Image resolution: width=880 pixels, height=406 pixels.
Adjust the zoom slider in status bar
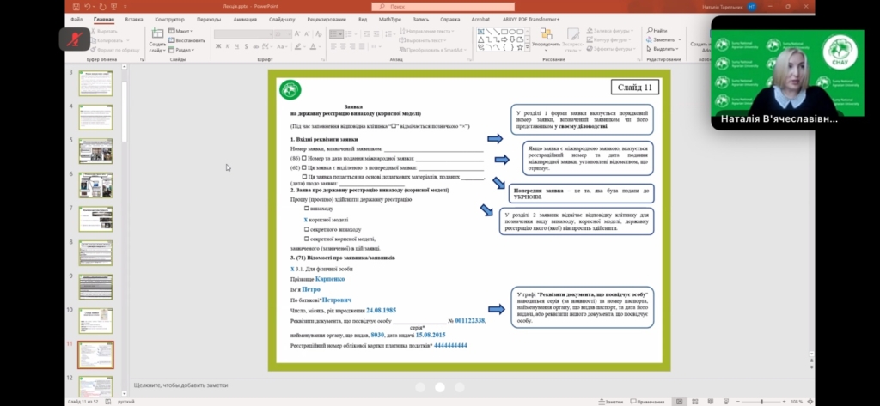pos(761,401)
